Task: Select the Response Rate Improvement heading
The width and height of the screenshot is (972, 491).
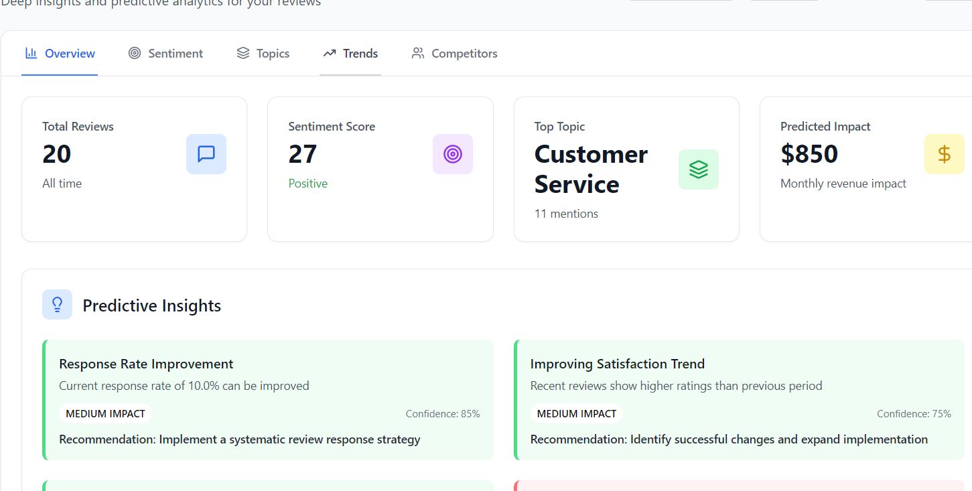Action: coord(146,364)
